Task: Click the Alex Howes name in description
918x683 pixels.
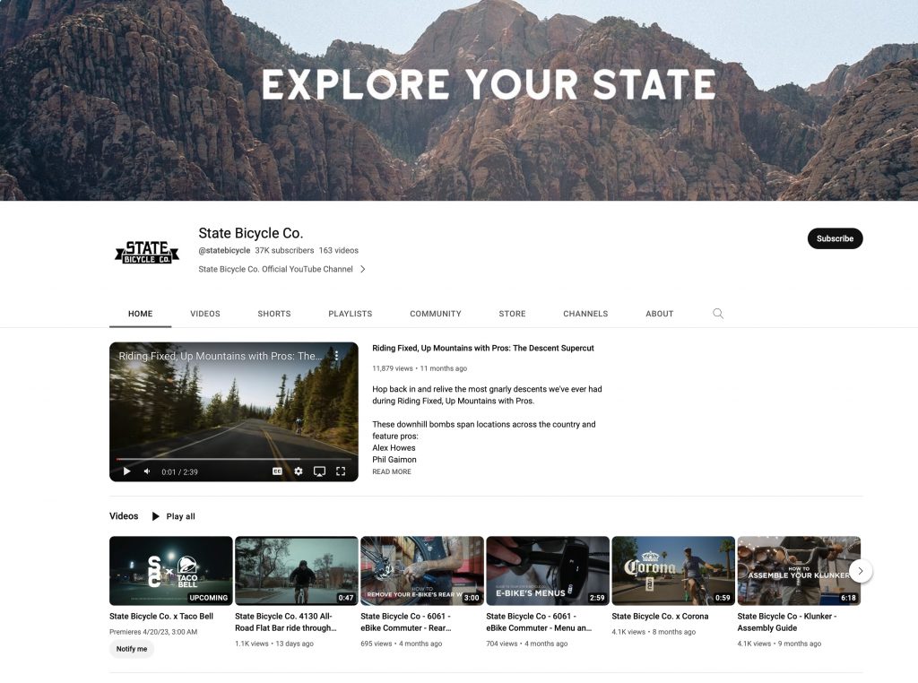Action: coord(394,448)
